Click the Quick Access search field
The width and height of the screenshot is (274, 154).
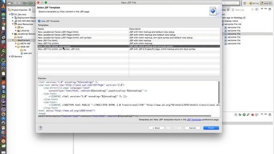tap(230, 3)
